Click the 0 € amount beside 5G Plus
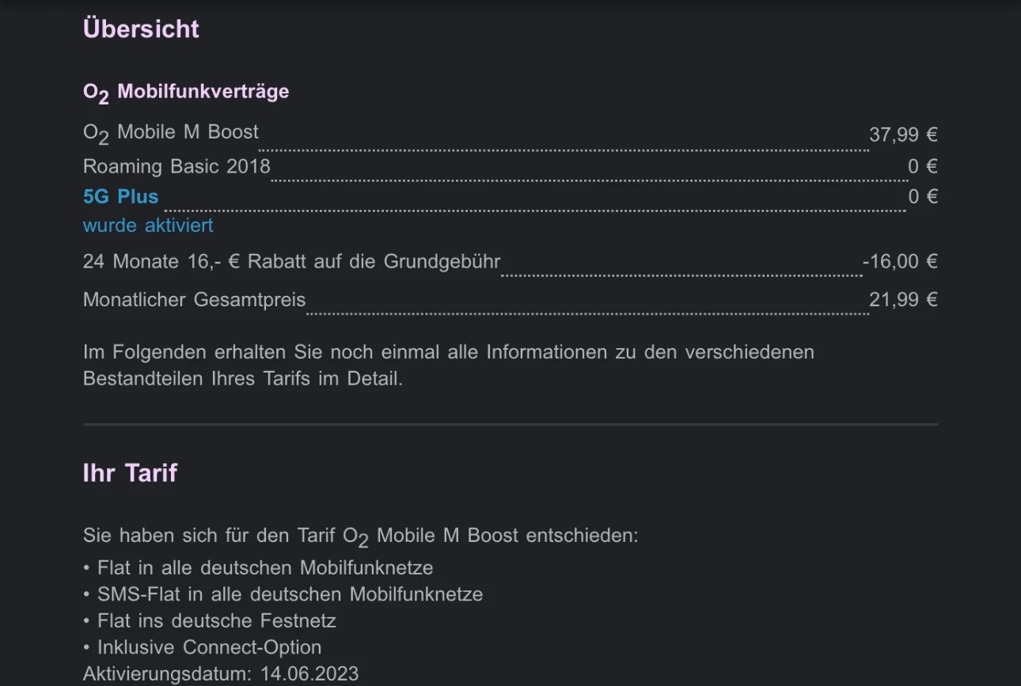1021x686 pixels. (x=923, y=196)
